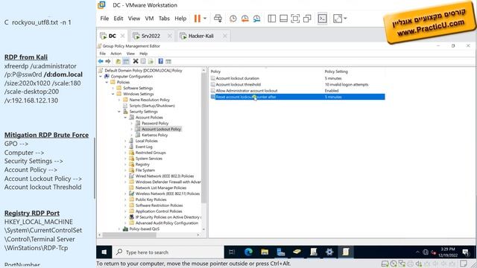Send Ctrl+Alt+Del to the virtual machine
The width and height of the screenshot is (477, 268).
pyautogui.click(x=218, y=19)
